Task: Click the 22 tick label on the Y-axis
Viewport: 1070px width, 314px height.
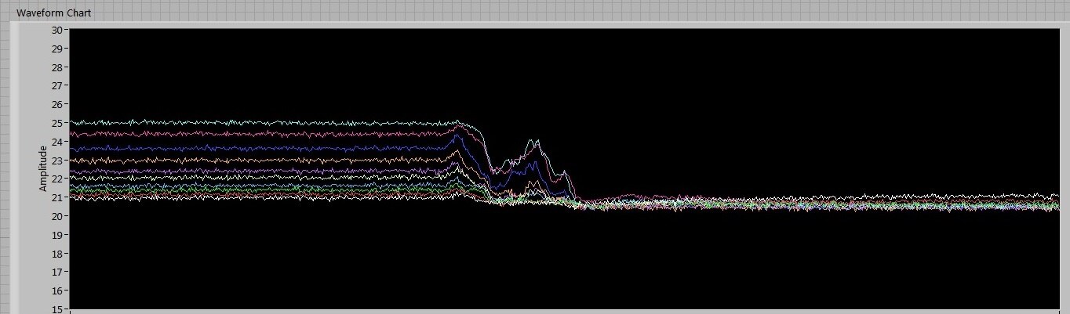Action: click(x=56, y=179)
